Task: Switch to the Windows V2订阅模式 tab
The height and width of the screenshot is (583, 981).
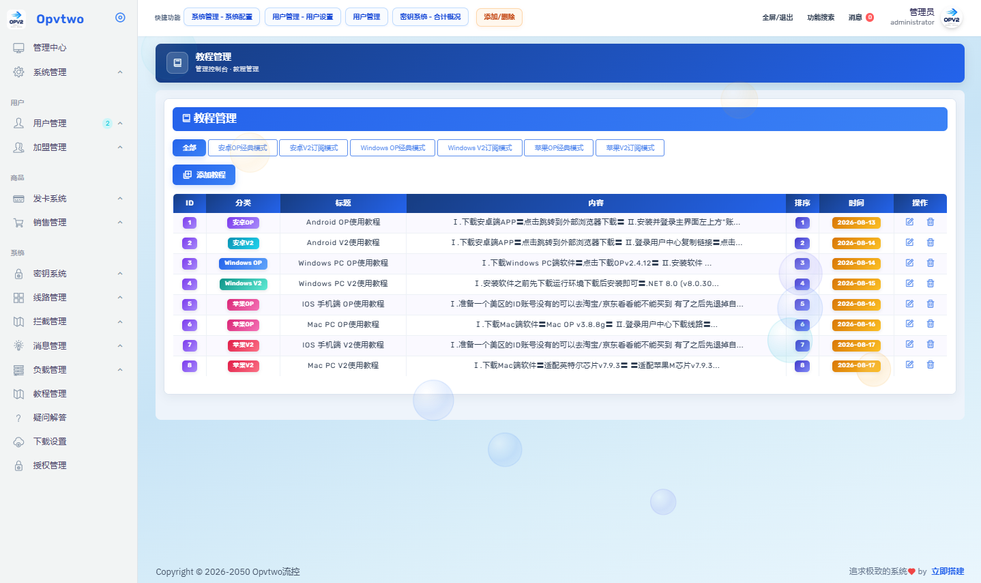Action: (x=480, y=147)
